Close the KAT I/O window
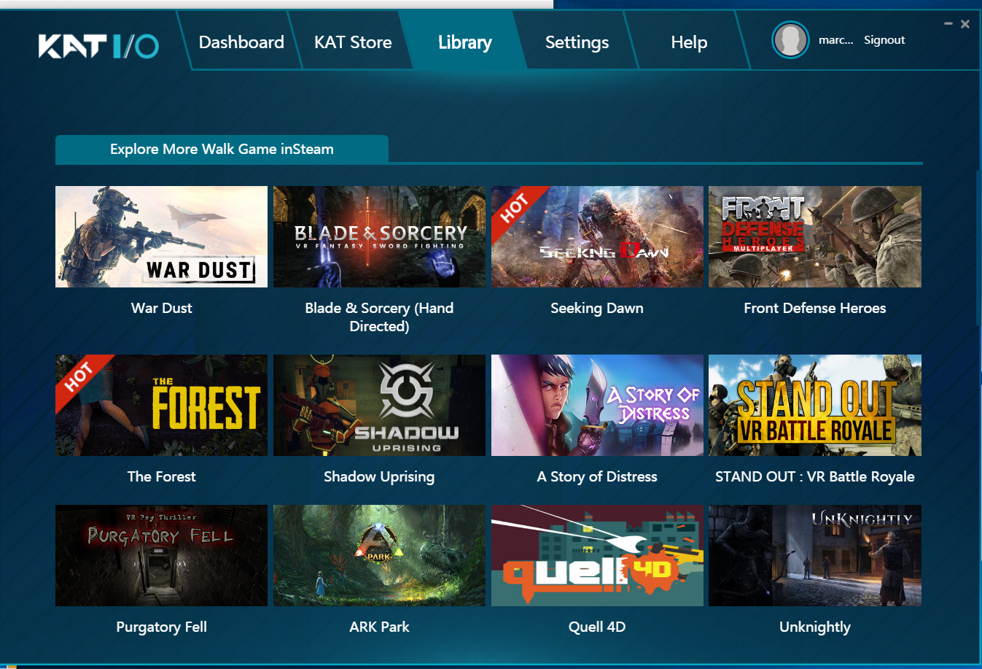982x669 pixels. tap(965, 24)
